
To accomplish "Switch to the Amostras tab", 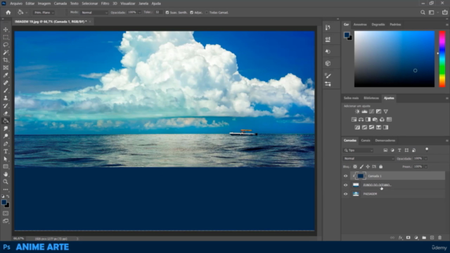I will pos(360,25).
